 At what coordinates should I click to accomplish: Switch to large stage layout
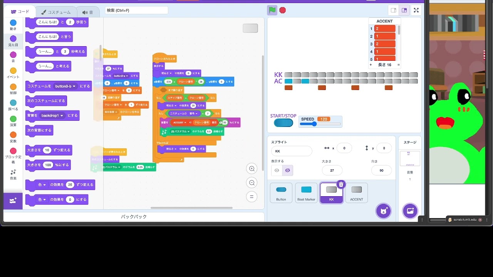404,10
